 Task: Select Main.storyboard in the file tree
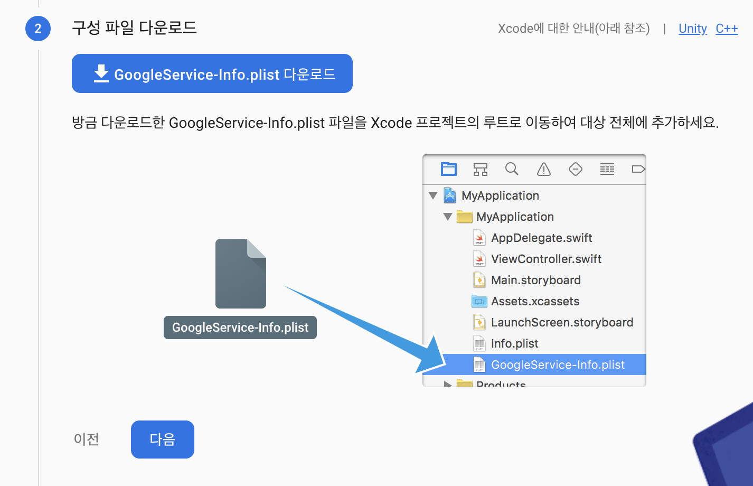534,280
